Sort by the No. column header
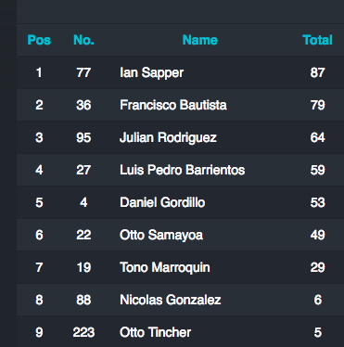The image size is (344, 347). click(x=83, y=40)
